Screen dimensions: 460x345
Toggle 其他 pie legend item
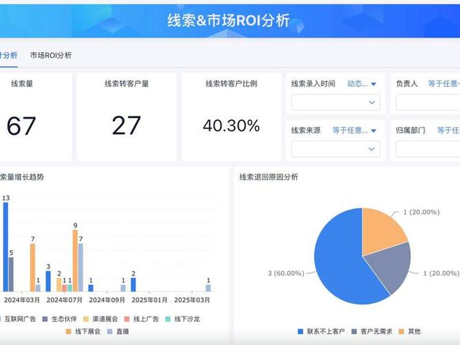coord(409,332)
